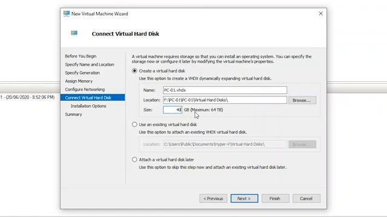Switch to the Assign Memory step

click(x=79, y=81)
